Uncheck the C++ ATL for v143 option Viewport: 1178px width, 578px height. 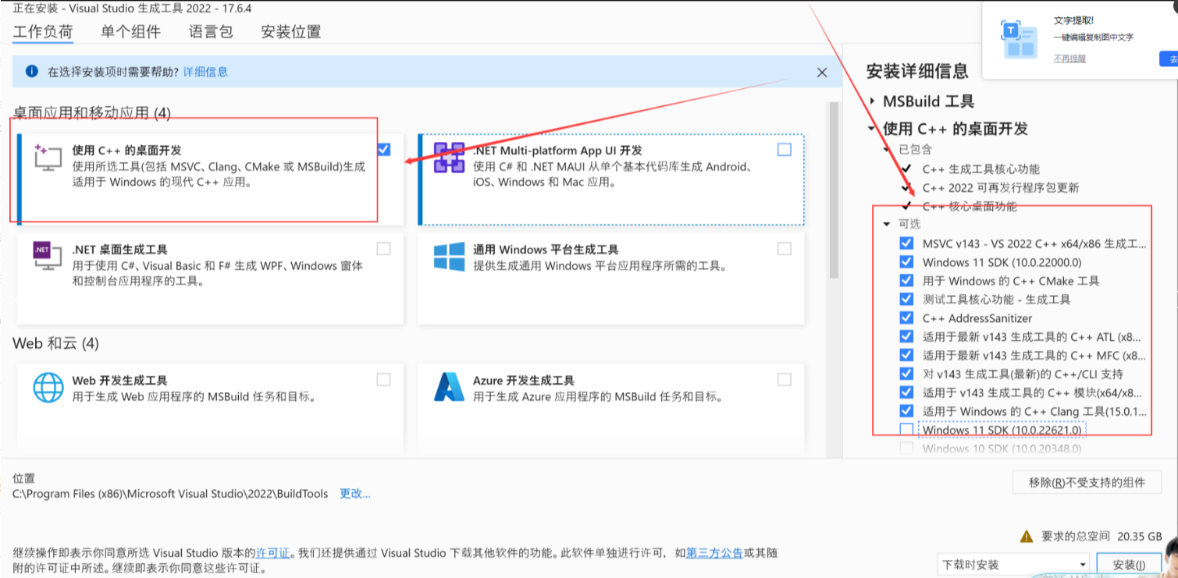[906, 337]
